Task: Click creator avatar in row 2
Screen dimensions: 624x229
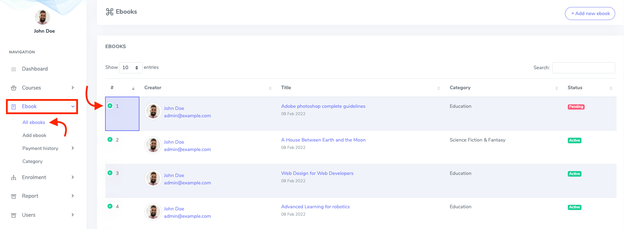Action: (x=153, y=145)
